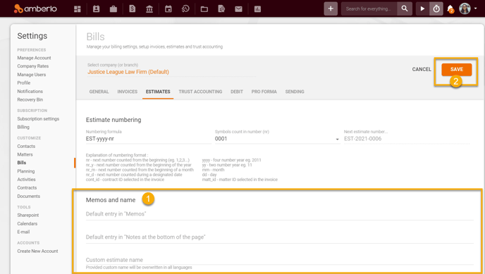
Task: Open Contracts settings
Action: pos(27,187)
